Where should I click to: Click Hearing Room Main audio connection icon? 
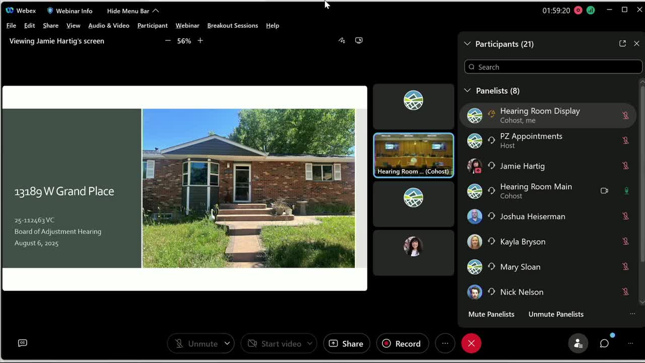click(491, 191)
